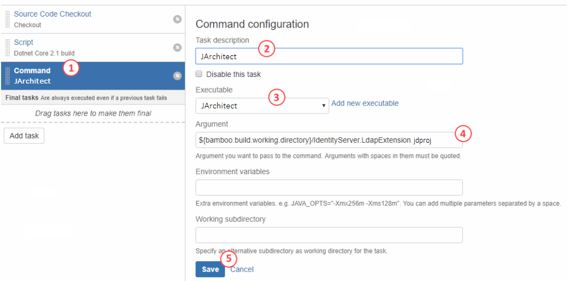The height and width of the screenshot is (281, 567).
Task: Click drag handle of Command task
Action: point(8,76)
